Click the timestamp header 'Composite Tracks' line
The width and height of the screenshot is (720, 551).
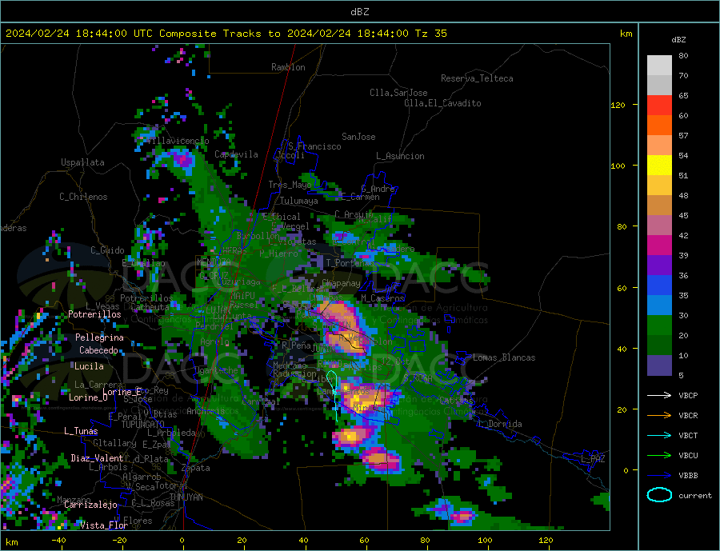coord(226,34)
